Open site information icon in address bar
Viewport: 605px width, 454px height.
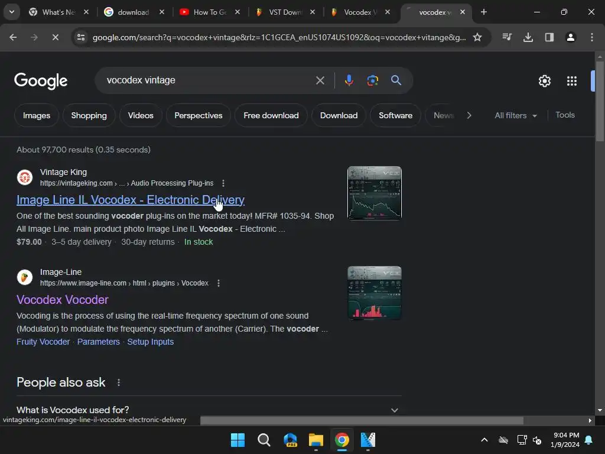pyautogui.click(x=81, y=37)
